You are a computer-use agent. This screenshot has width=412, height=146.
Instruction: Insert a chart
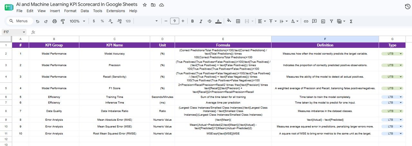coord(323,21)
